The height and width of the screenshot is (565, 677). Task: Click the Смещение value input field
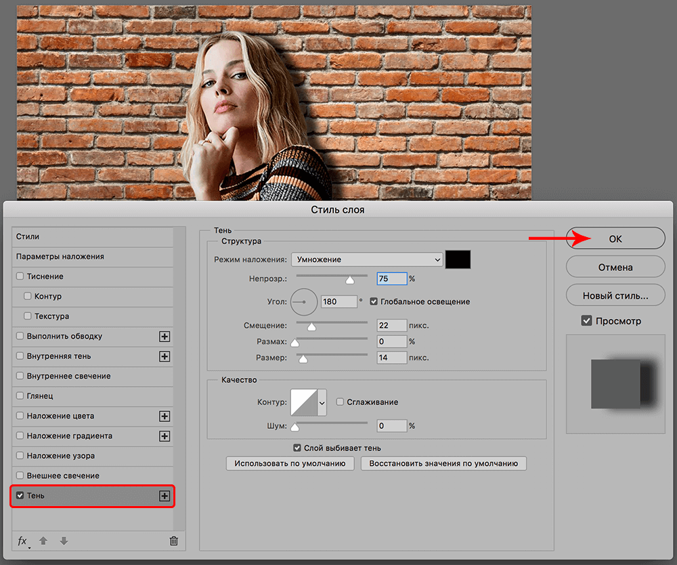(392, 326)
